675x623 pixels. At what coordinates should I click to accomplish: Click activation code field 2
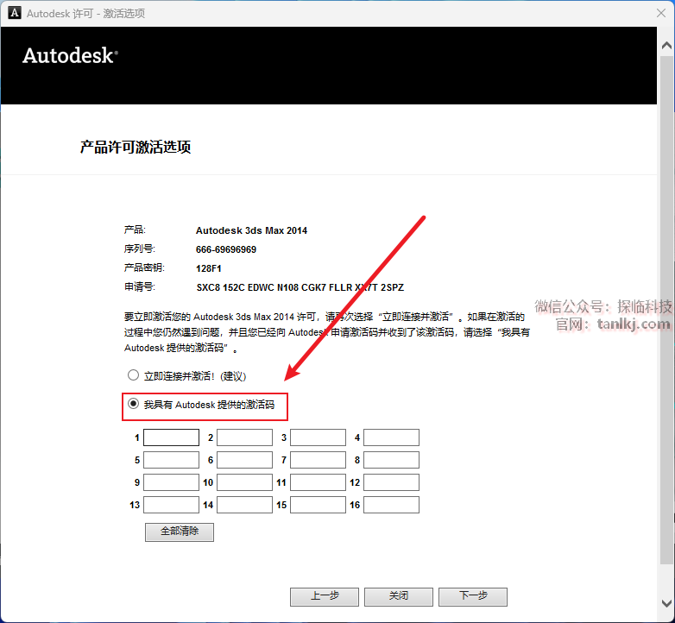[x=244, y=437]
